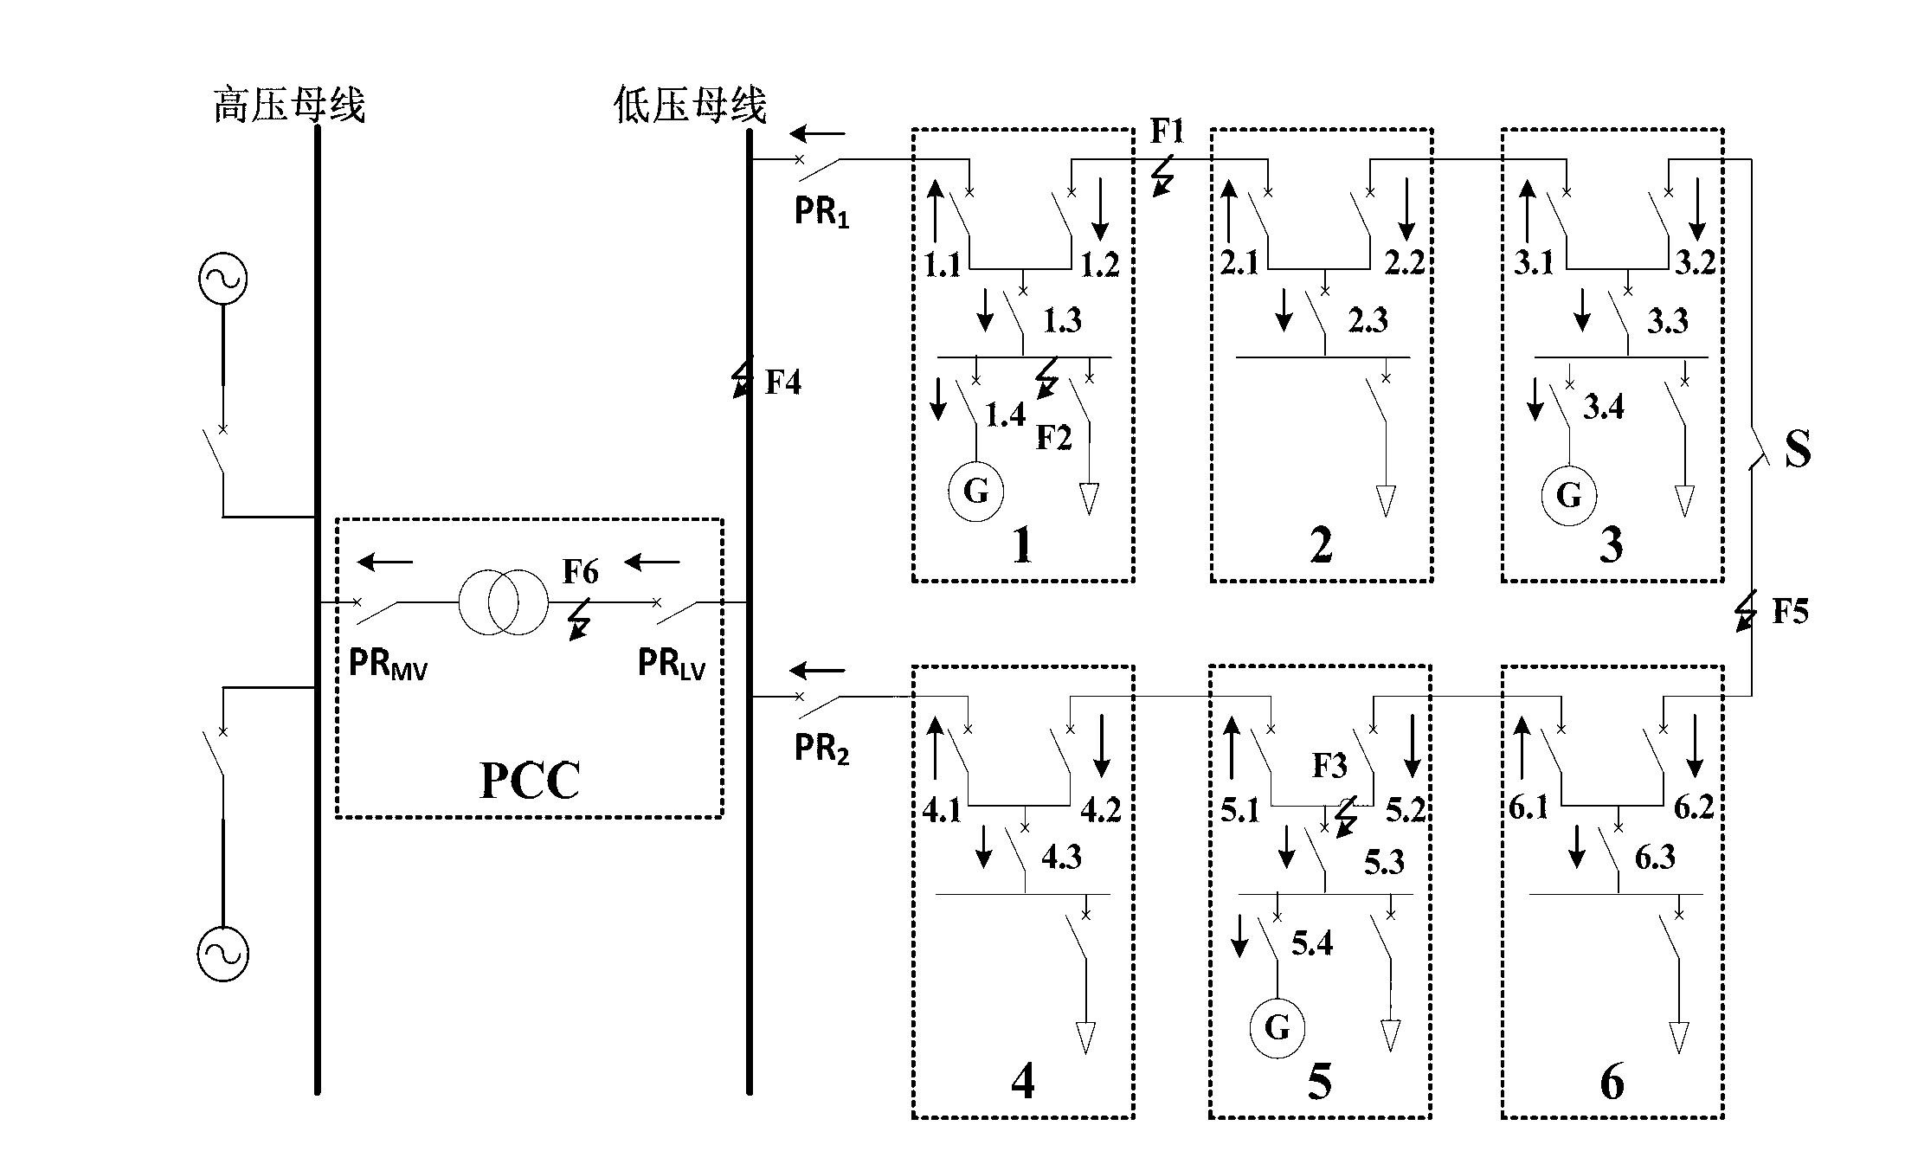Toggle switch S connecting zones 3 and 6
The width and height of the screenshot is (1905, 1164).
click(1780, 457)
